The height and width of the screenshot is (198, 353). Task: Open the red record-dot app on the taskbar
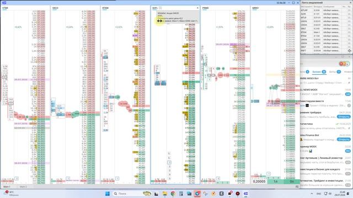tap(238, 194)
